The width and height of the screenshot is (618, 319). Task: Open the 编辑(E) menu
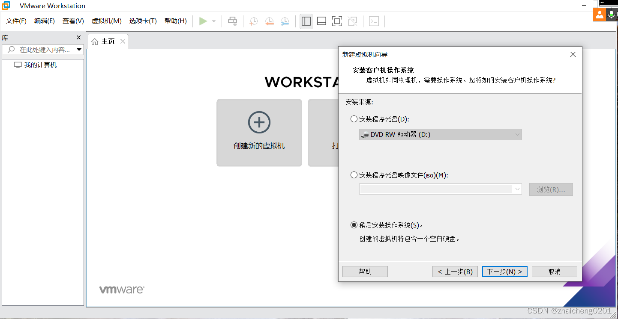pos(45,21)
